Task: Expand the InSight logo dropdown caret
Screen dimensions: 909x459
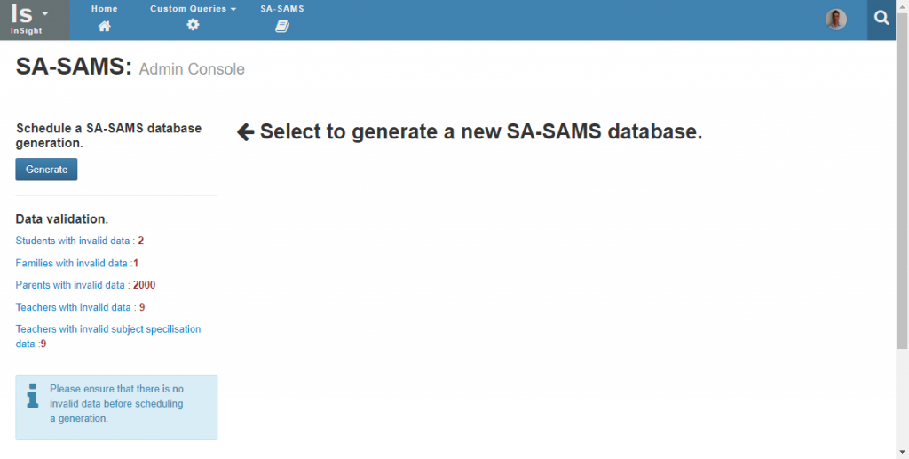Action: pos(44,13)
